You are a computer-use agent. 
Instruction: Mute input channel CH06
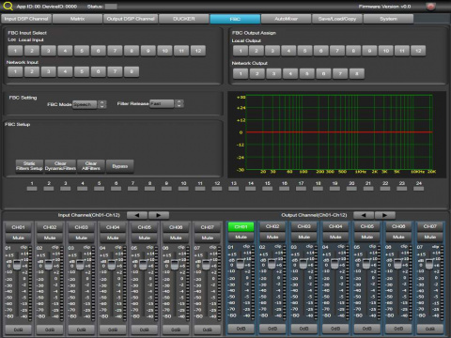[176, 238]
